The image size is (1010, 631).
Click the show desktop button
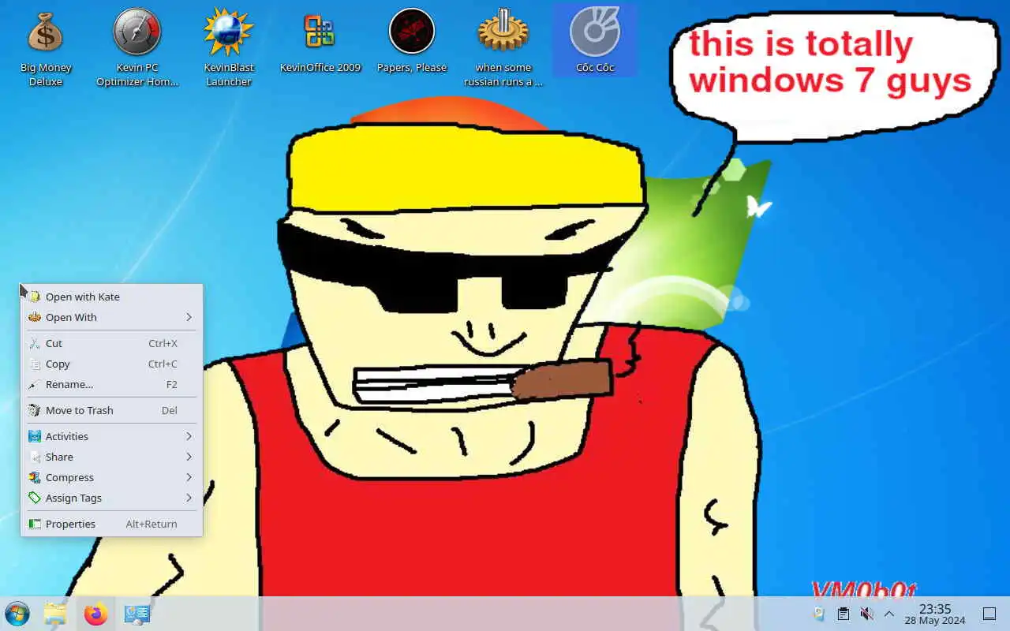[x=989, y=614]
